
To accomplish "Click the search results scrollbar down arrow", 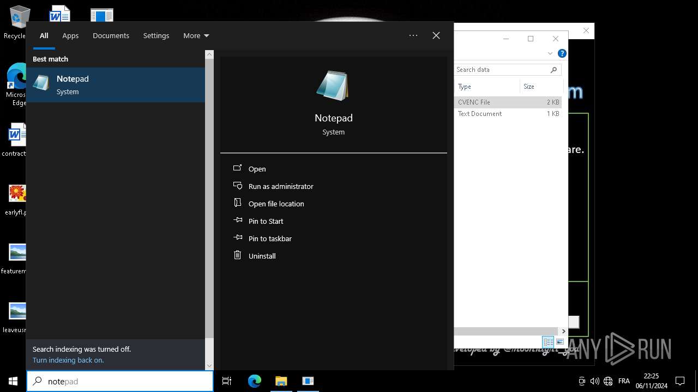I will pyautogui.click(x=209, y=365).
